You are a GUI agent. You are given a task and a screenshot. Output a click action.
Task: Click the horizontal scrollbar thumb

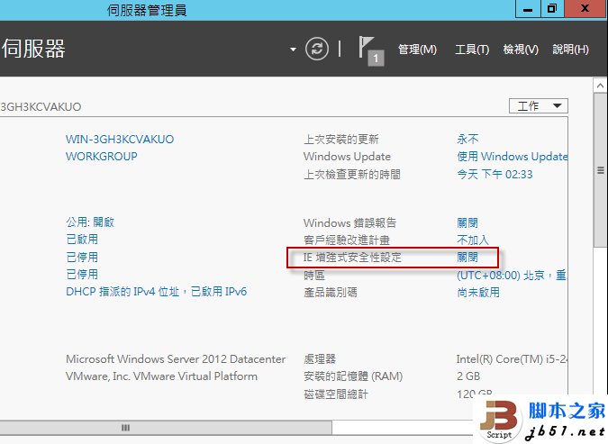pyautogui.click(x=165, y=428)
